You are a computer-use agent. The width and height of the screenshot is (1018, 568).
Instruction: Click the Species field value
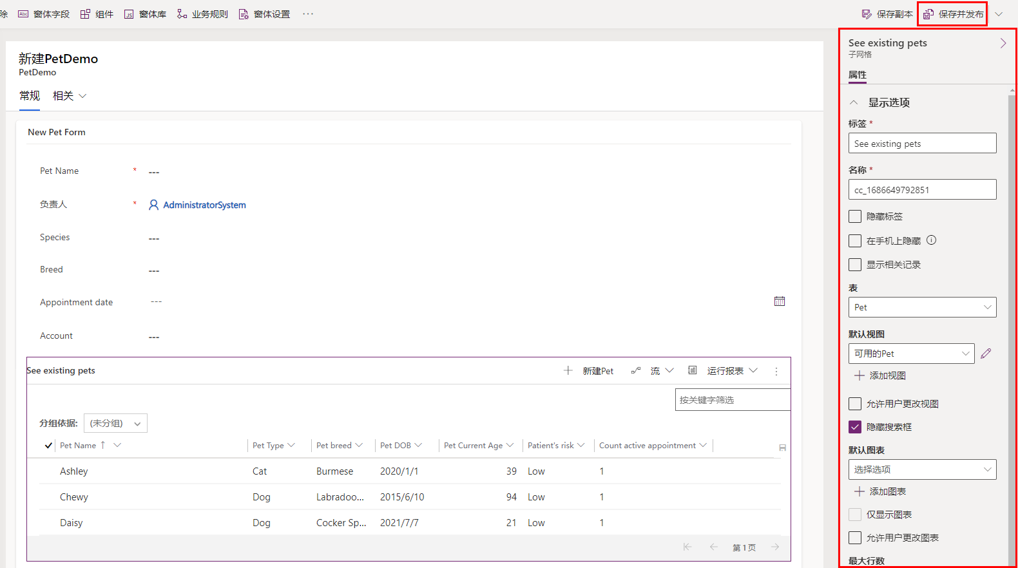(154, 238)
